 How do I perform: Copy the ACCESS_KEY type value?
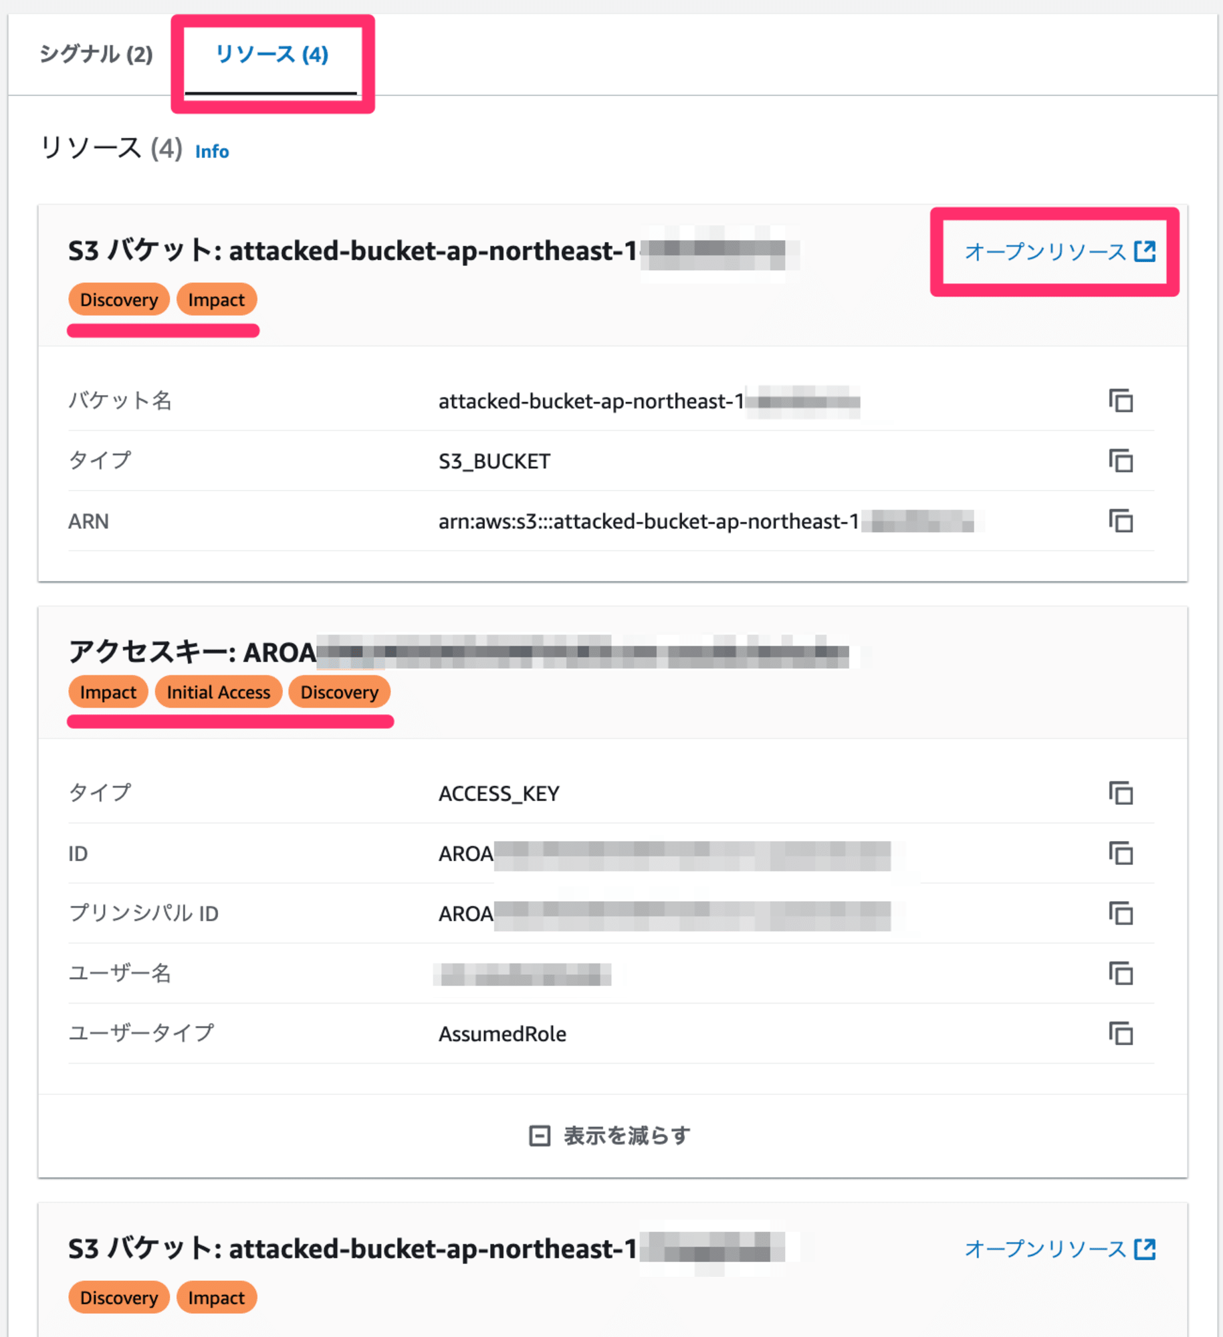click(x=1121, y=793)
